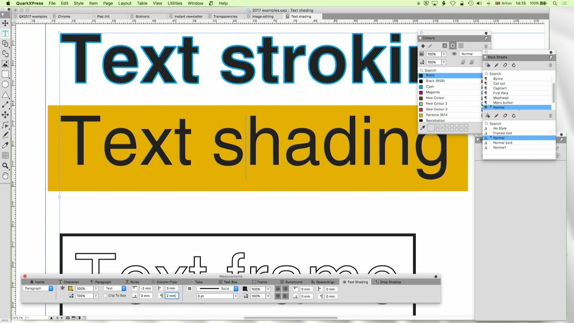Select the Zoom magnifier tool
The width and height of the screenshot is (574, 323).
coord(5,166)
